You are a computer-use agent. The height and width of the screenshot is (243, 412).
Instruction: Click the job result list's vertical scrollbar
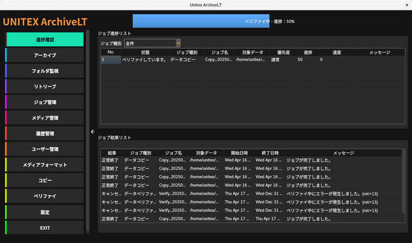tap(403, 181)
